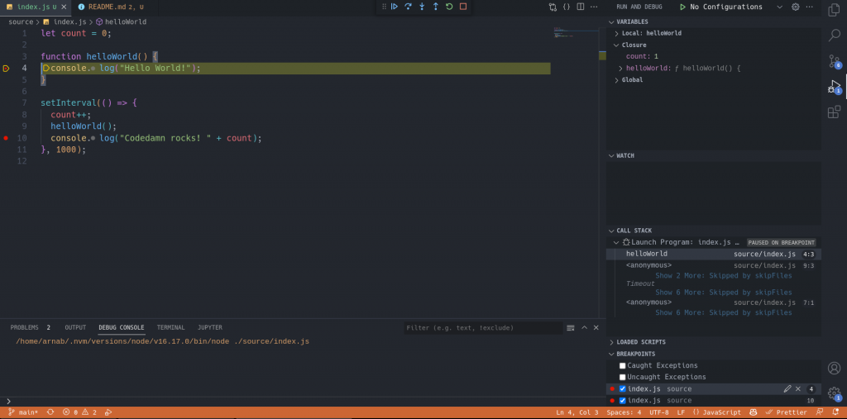Expand the helloWorld function variable
This screenshot has height=419, width=847.
(x=621, y=69)
